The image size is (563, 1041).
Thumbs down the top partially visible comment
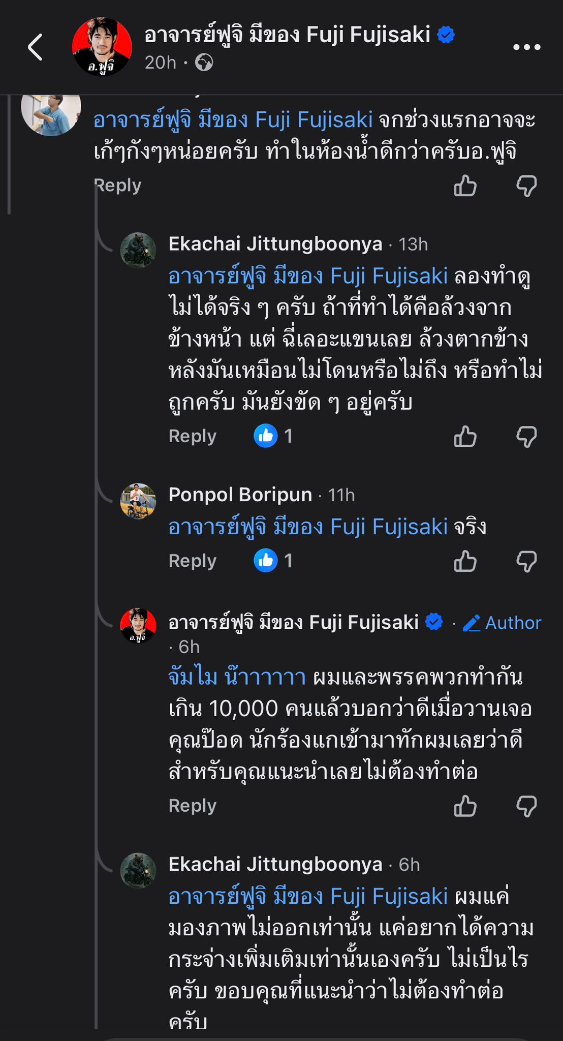point(526,186)
